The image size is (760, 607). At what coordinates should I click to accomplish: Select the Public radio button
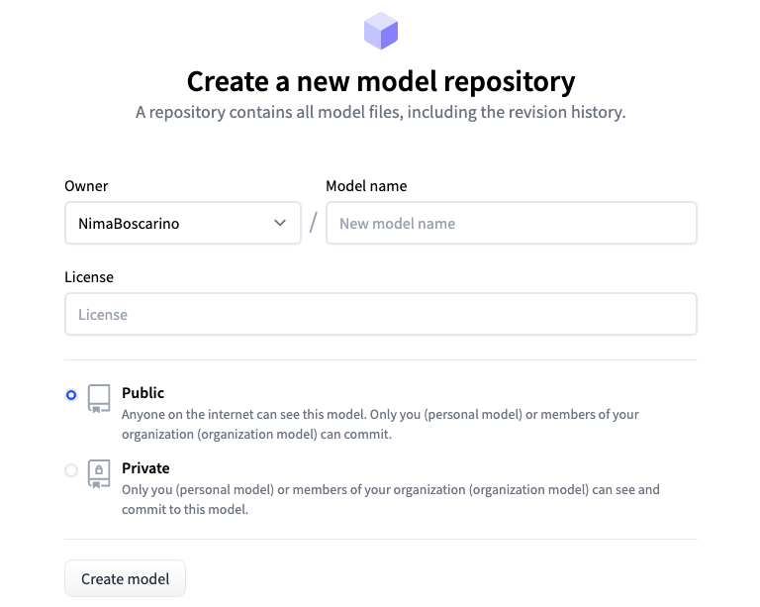[x=71, y=395]
